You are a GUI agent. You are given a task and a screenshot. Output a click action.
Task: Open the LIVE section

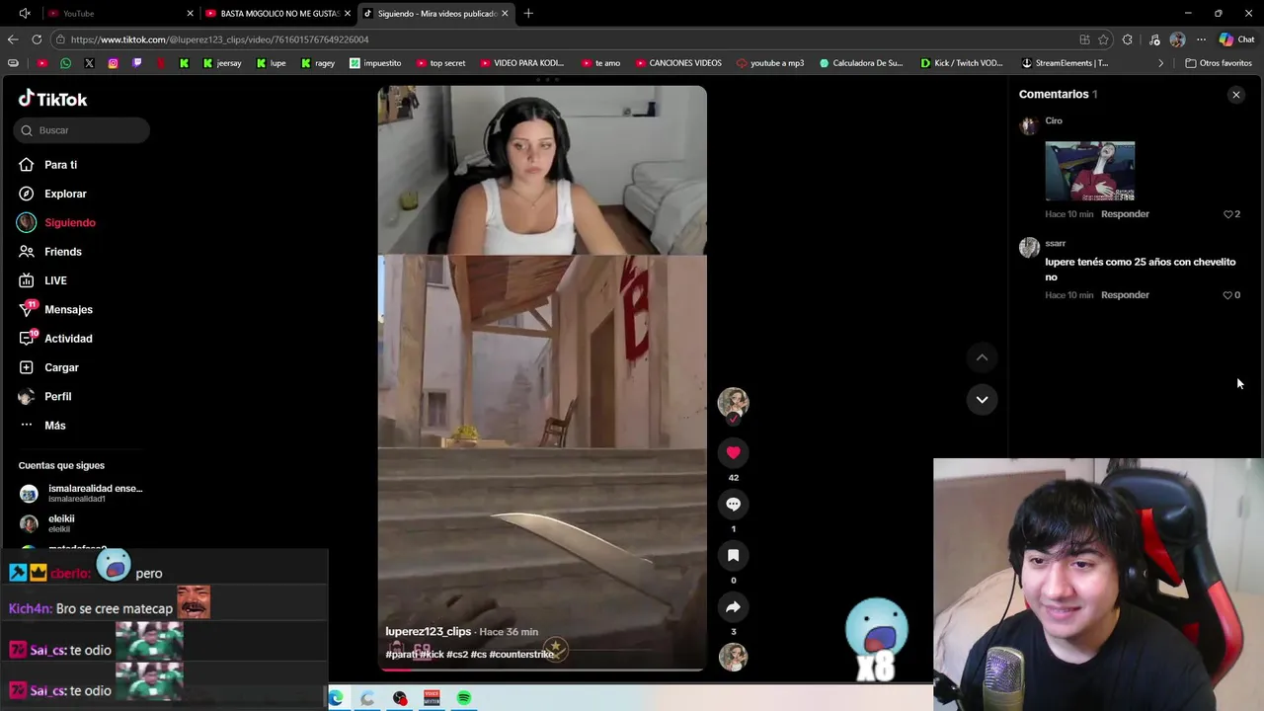pos(55,280)
